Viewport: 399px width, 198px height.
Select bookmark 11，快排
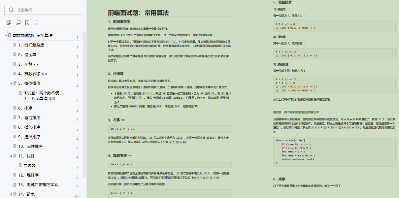[x=26, y=156]
